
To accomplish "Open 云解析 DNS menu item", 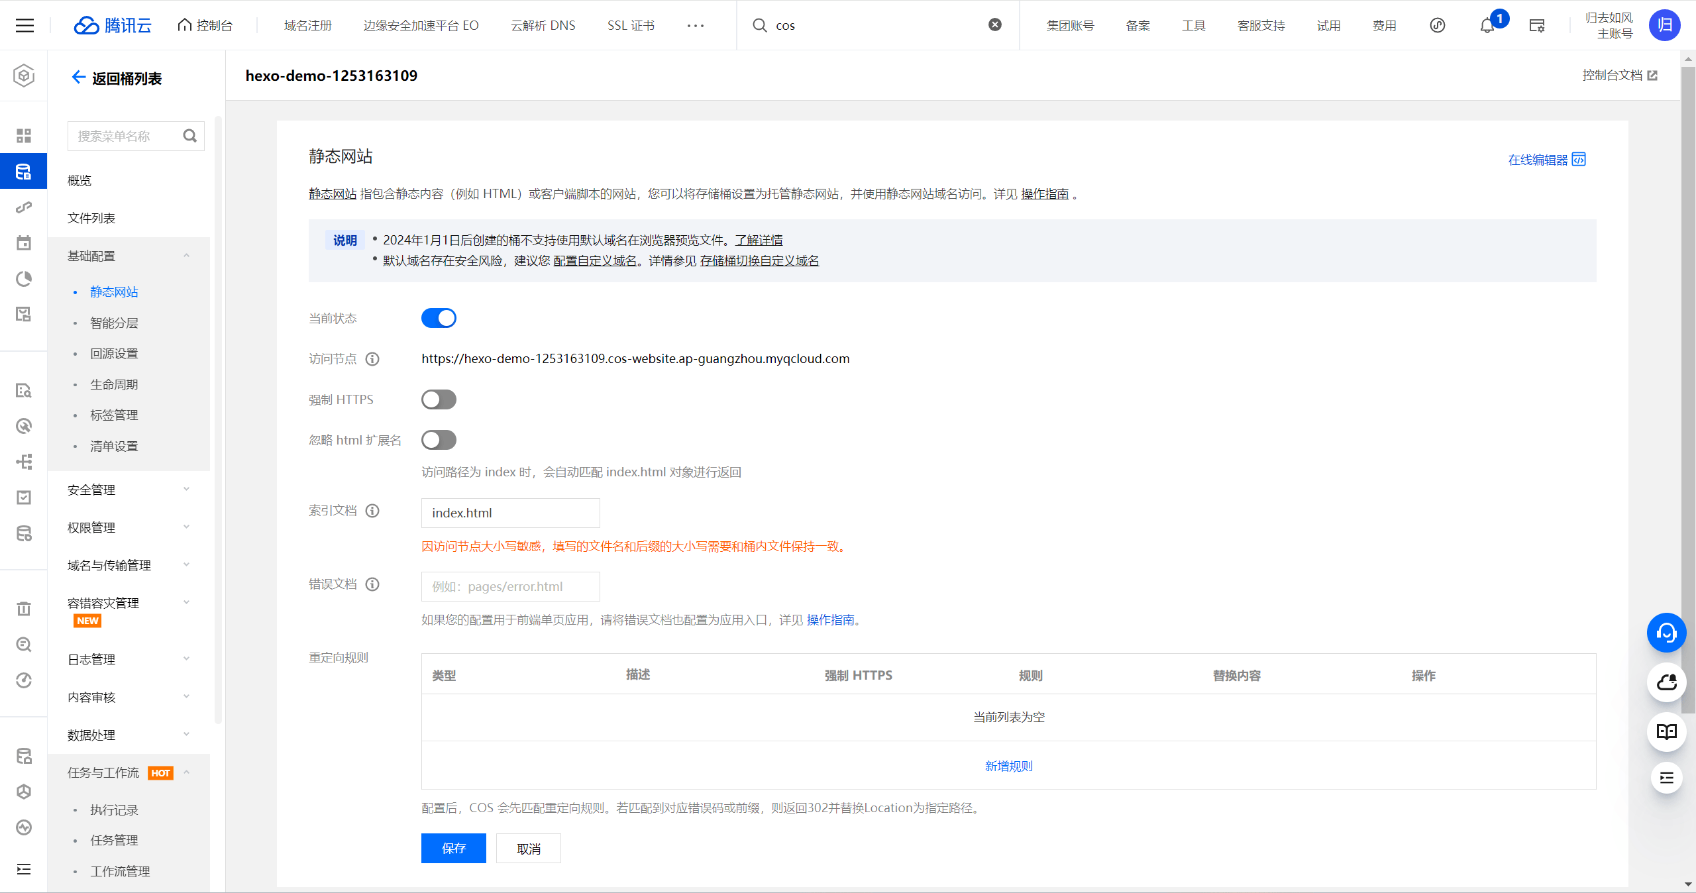I will (x=543, y=25).
